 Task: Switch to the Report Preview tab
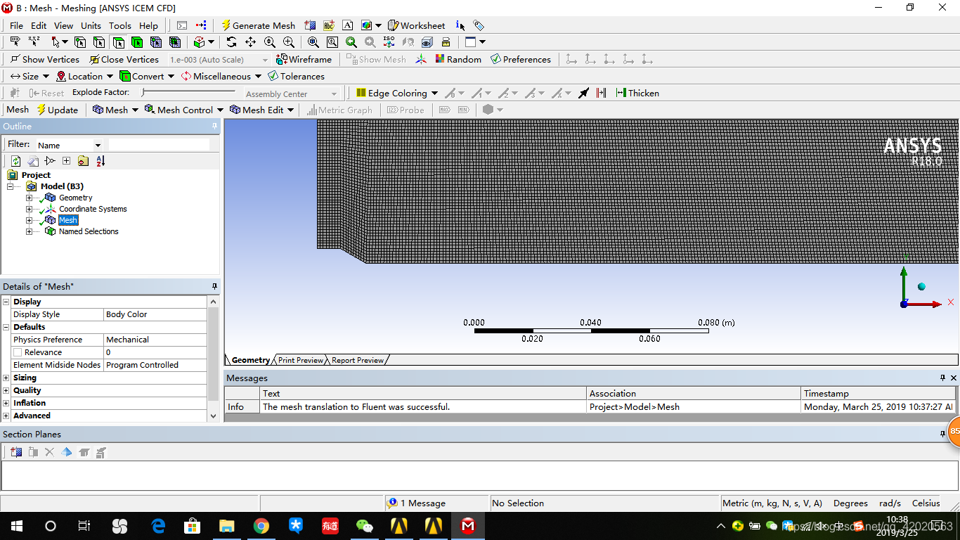click(358, 360)
